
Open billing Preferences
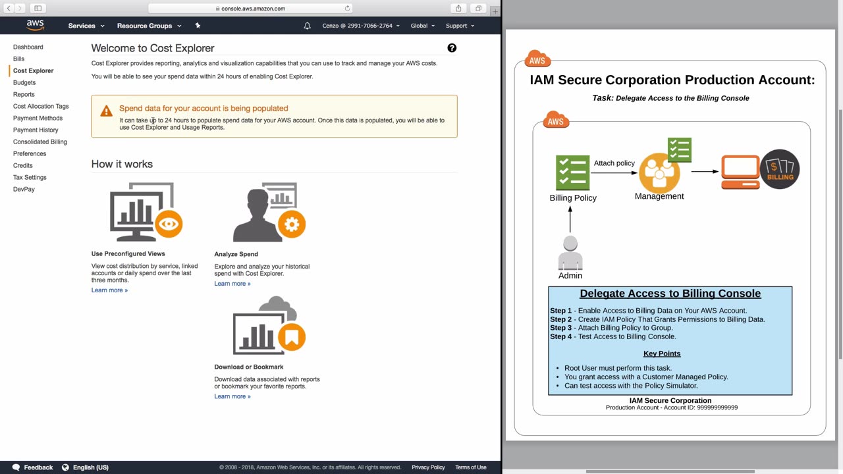coord(30,154)
